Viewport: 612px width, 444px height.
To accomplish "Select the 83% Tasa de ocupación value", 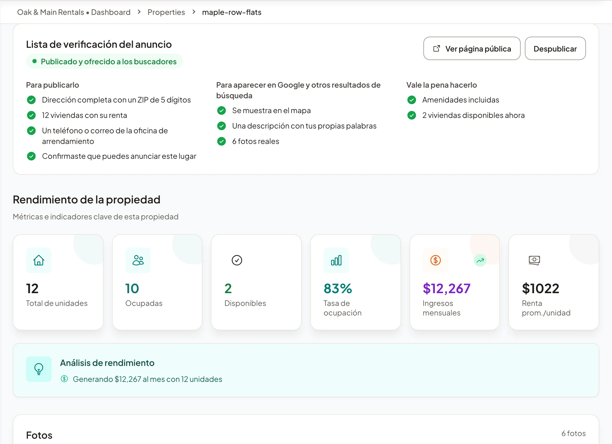I will [x=338, y=288].
